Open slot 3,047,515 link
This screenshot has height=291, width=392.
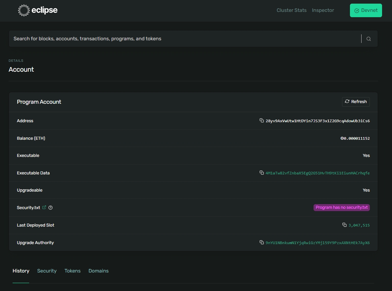[x=359, y=225]
